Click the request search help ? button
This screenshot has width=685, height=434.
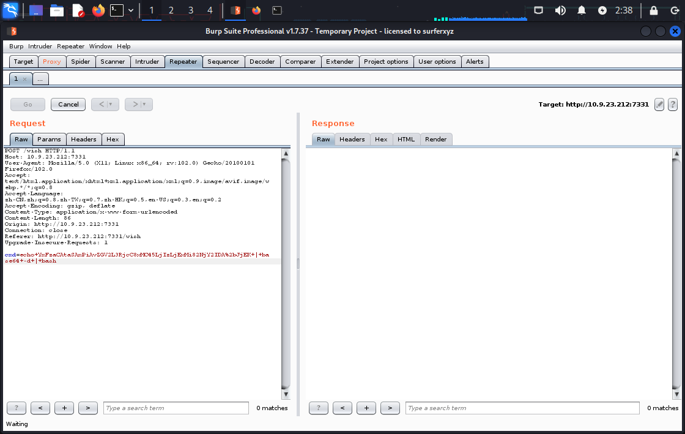[x=17, y=408]
